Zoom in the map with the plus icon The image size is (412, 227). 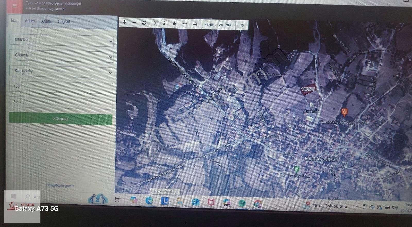pos(124,22)
